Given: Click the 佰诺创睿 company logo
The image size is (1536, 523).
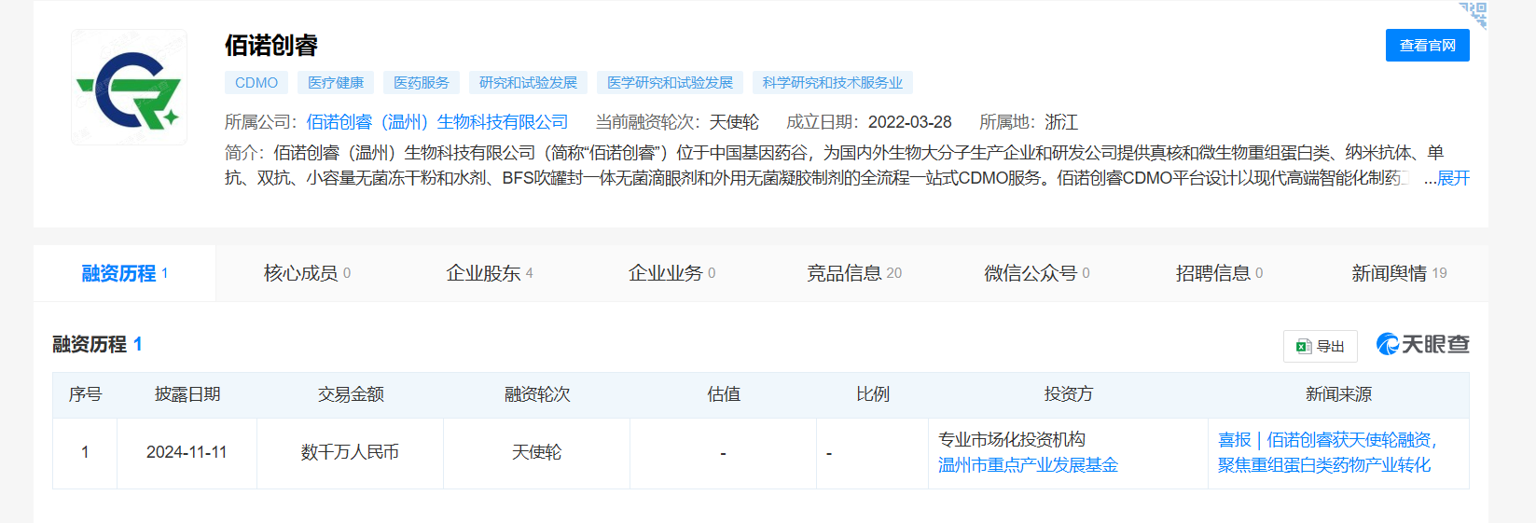Looking at the screenshot, I should [129, 88].
